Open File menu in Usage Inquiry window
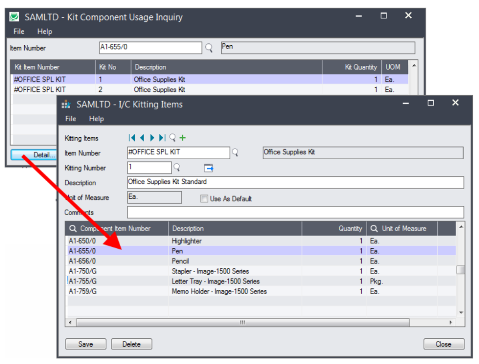The width and height of the screenshot is (479, 364). tap(19, 31)
